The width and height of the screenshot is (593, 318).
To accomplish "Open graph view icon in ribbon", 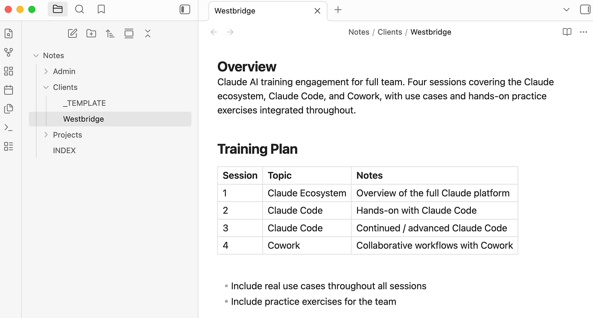I will point(9,52).
